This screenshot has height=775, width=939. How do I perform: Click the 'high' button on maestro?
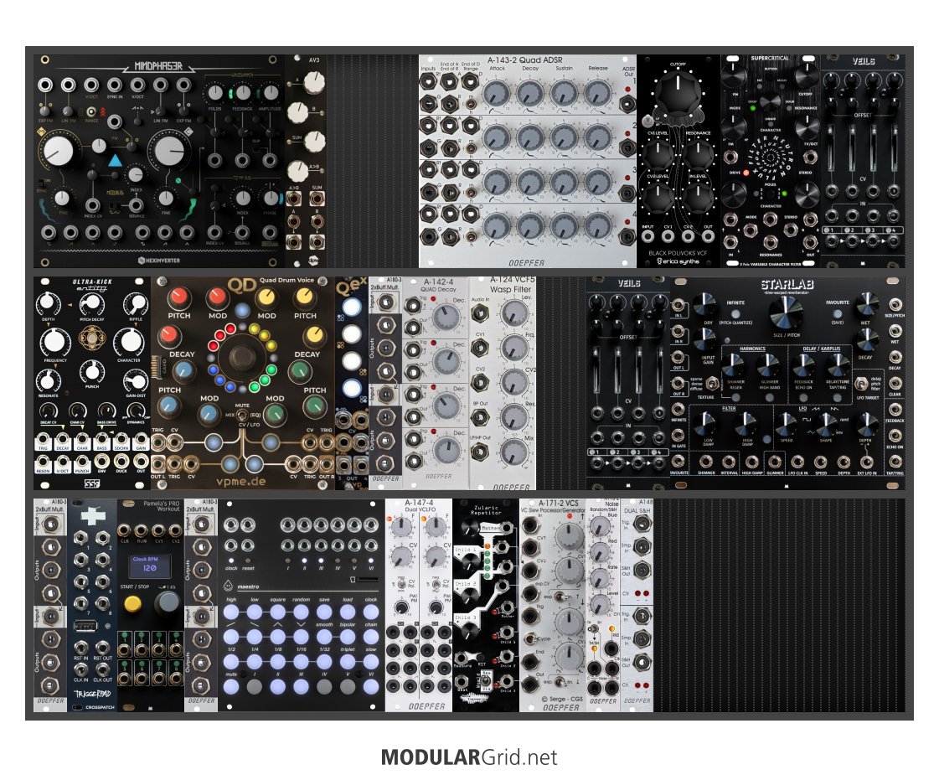click(231, 612)
